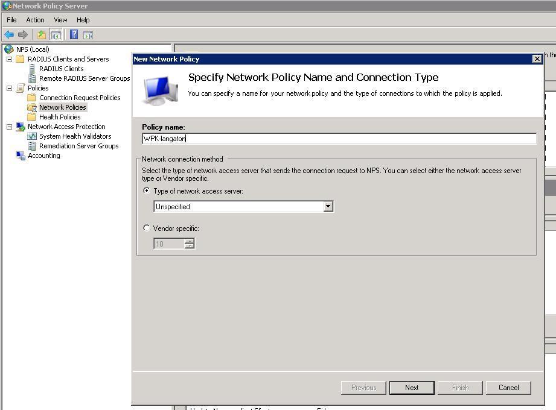Select NPS (Local) root node label
The image size is (556, 410).
click(x=33, y=49)
